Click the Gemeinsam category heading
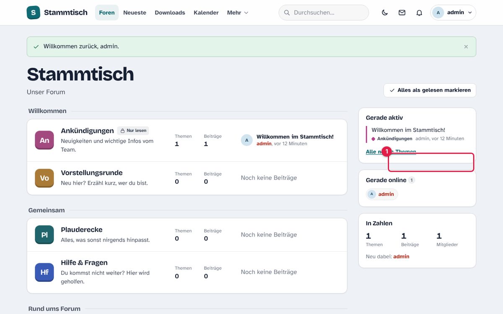The image size is (503, 314). pyautogui.click(x=47, y=210)
